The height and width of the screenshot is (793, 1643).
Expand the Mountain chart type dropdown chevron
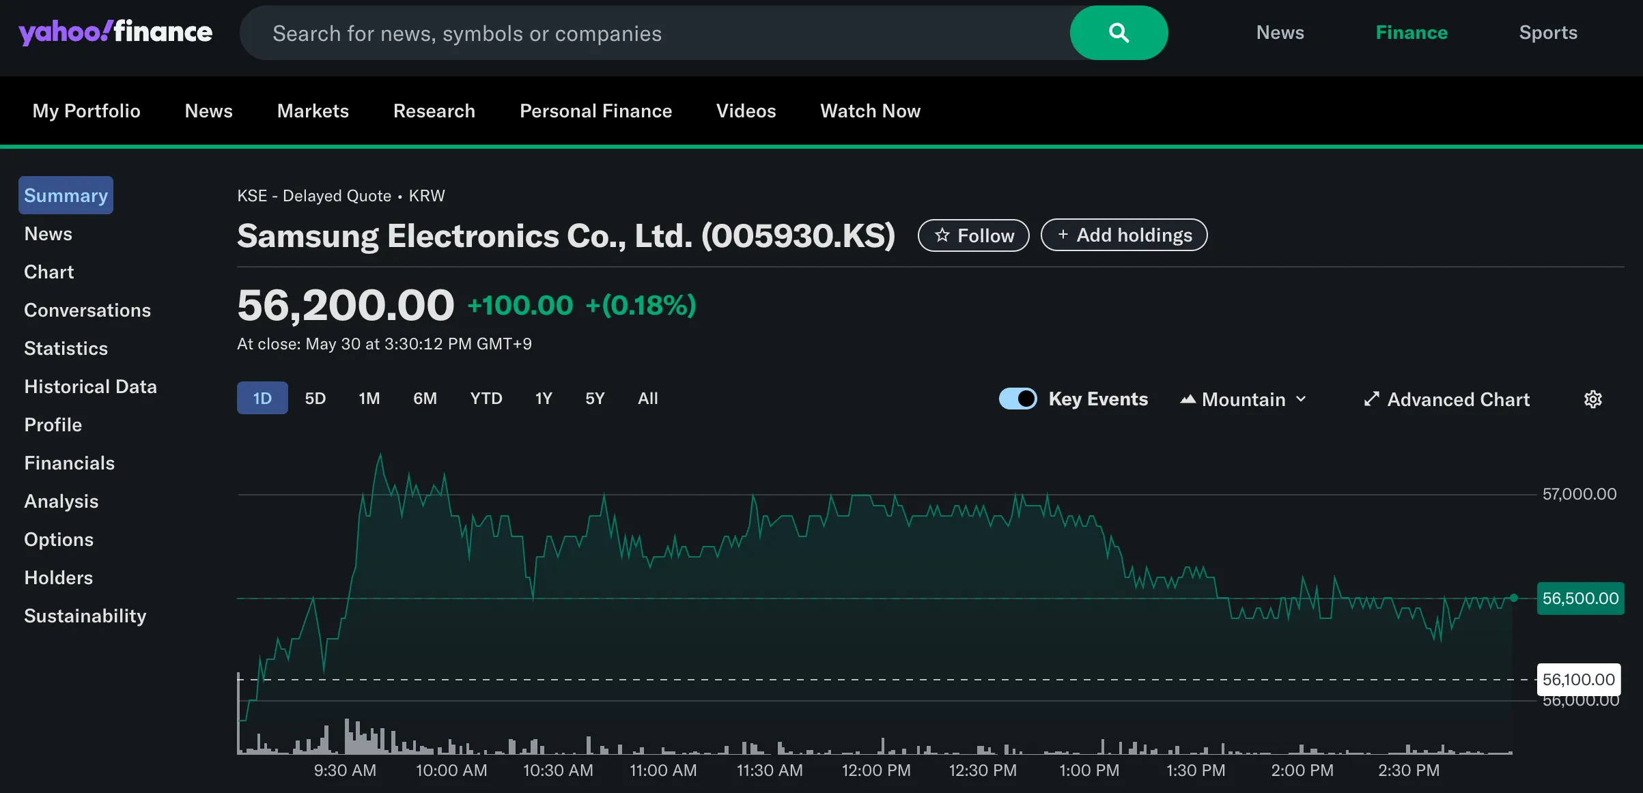click(1301, 399)
